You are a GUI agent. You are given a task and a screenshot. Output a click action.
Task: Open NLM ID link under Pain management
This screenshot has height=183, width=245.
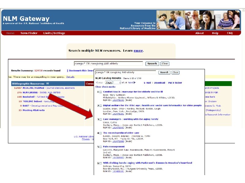point(118,158)
